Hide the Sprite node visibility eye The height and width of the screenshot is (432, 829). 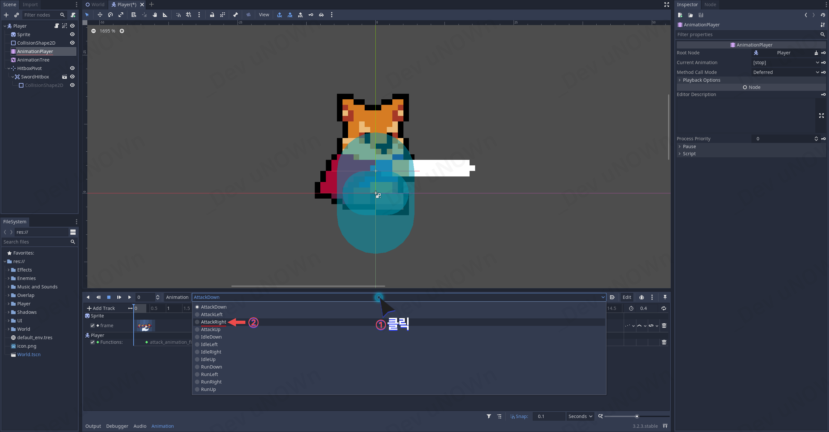72,35
